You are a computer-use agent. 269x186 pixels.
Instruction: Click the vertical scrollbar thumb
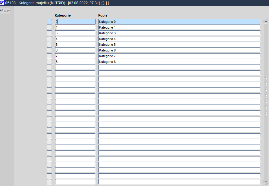tap(266, 97)
